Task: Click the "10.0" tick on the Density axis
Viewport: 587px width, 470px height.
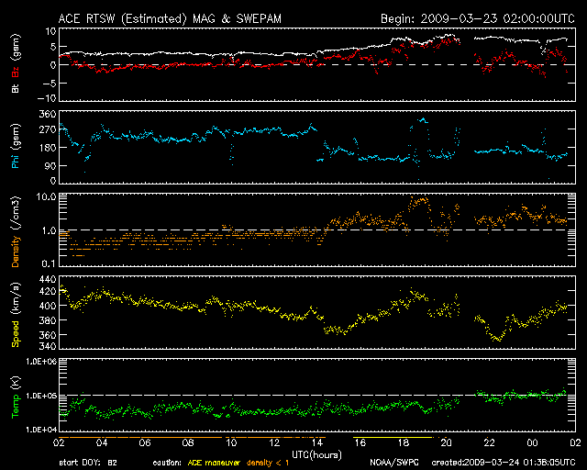Action: 46,196
